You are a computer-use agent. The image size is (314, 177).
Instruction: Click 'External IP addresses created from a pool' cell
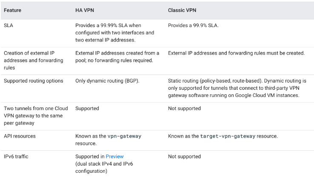pyautogui.click(x=117, y=57)
